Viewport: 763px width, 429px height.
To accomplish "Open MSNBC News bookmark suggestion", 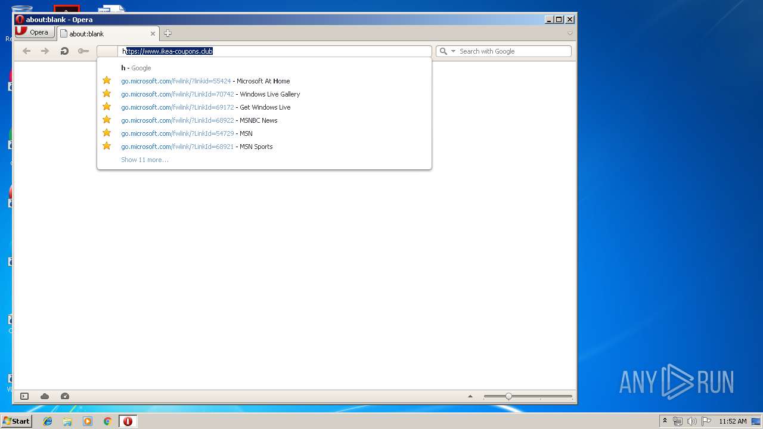I will click(x=264, y=120).
